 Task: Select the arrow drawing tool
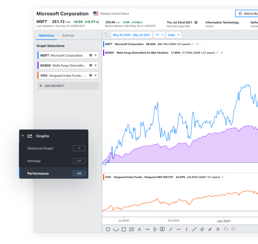tap(147, 229)
